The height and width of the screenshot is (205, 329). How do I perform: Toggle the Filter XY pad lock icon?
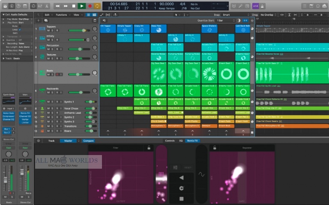[149, 148]
